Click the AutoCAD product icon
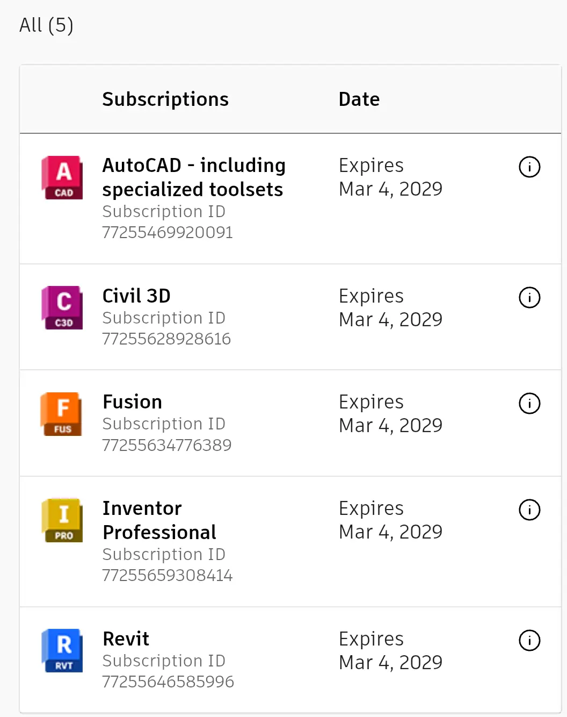Image resolution: width=567 pixels, height=717 pixels. pos(62,177)
